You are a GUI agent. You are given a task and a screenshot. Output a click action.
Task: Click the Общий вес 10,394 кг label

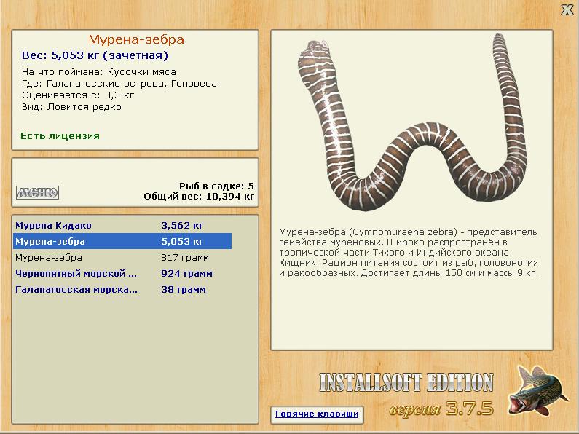199,197
